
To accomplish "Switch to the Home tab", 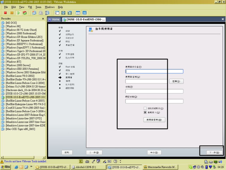I will click(54, 20).
